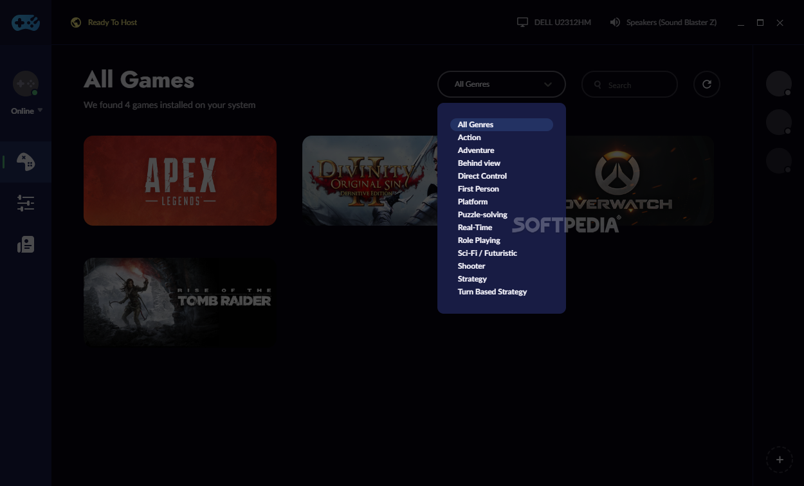The height and width of the screenshot is (486, 804).
Task: Click the add friend plus button
Action: click(780, 460)
